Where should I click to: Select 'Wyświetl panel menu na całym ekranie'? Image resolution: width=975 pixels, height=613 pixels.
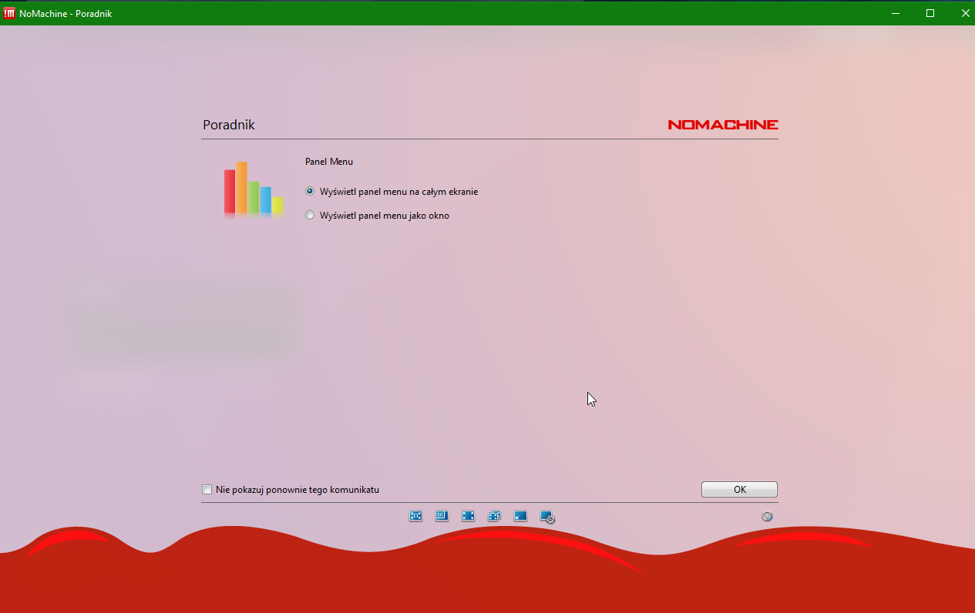310,192
